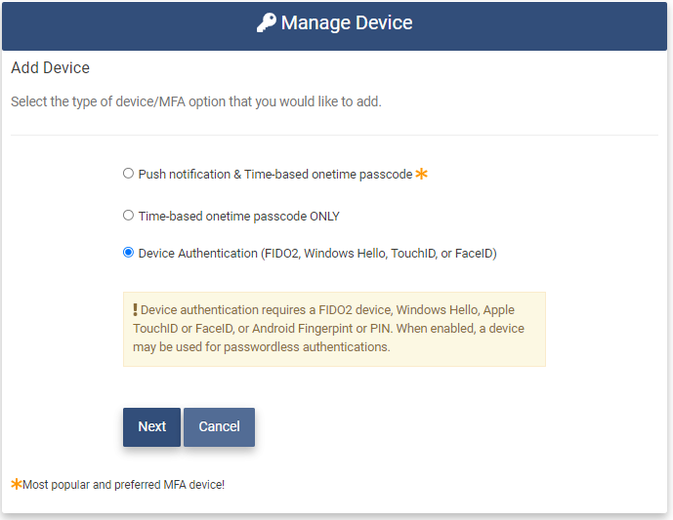Click the orange asterisk beside Push notification option
The height and width of the screenshot is (520, 673).
(x=422, y=174)
